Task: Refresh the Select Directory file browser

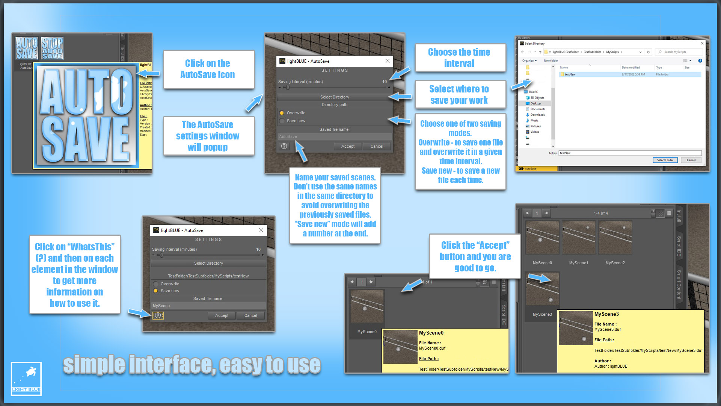Action: tap(648, 52)
